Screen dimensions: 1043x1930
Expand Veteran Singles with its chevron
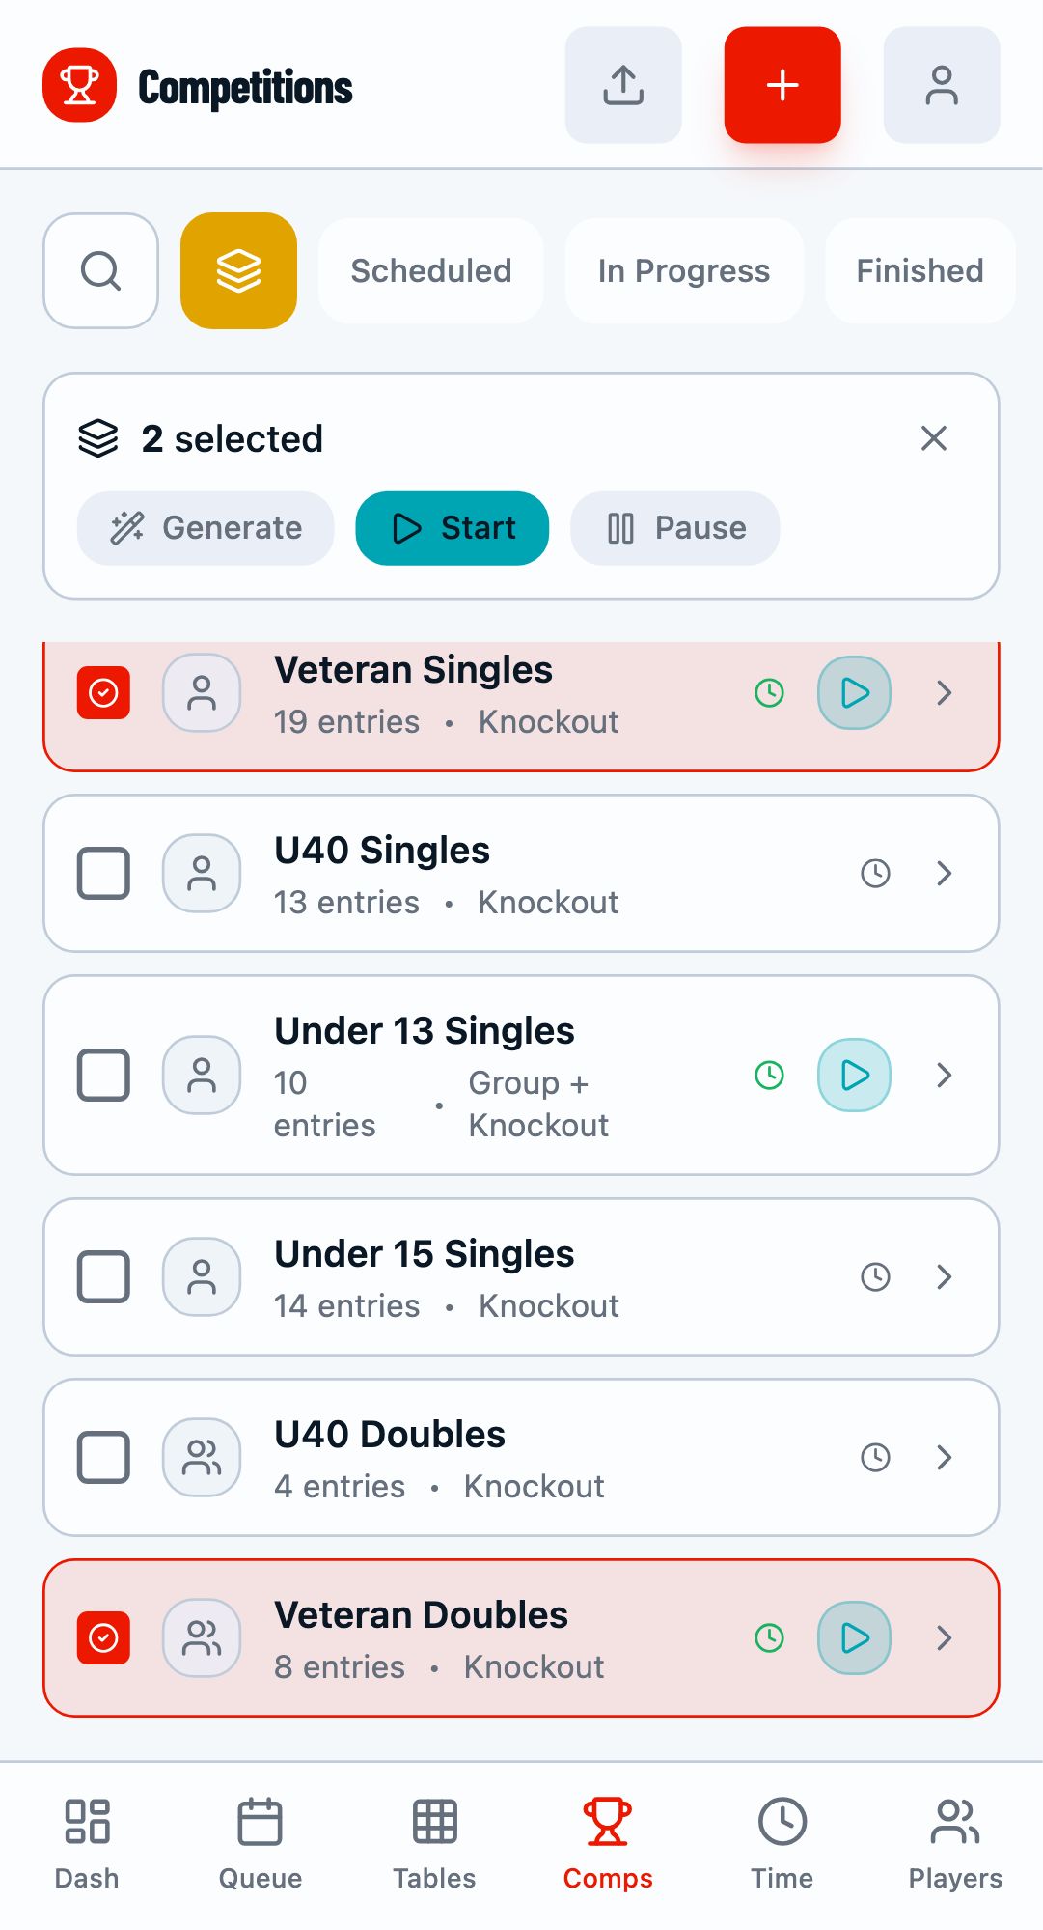[945, 692]
